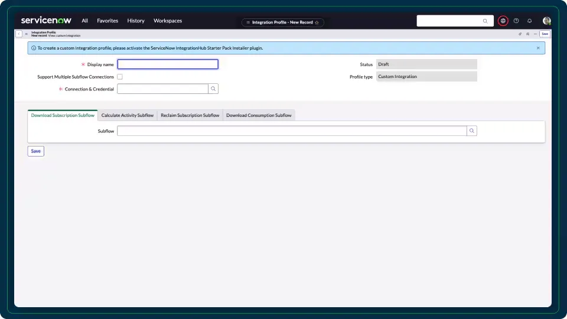Open the Workspaces menu

[168, 21]
